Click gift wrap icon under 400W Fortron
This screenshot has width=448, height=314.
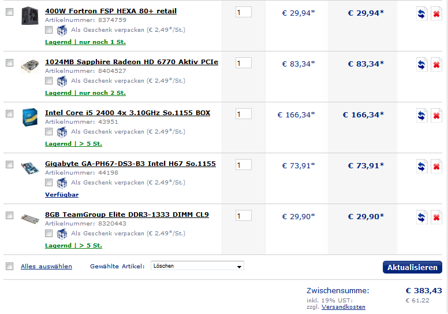point(62,30)
